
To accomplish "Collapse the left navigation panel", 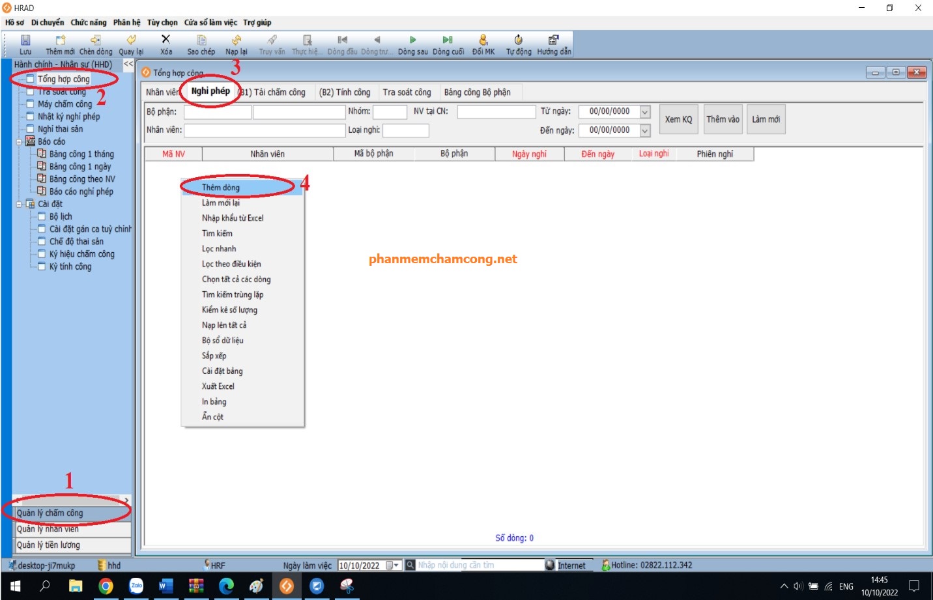I will click(x=128, y=64).
